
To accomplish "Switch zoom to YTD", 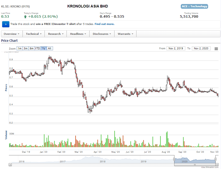I will pyautogui.click(x=38, y=48).
